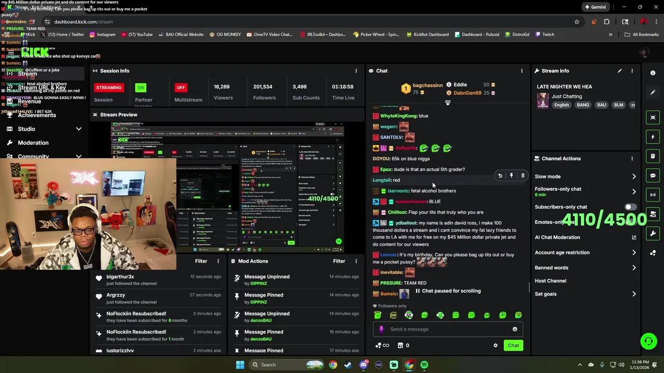The height and width of the screenshot is (373, 664).
Task: Collapse the chat leaderboard with the arrow
Action: tap(448, 103)
